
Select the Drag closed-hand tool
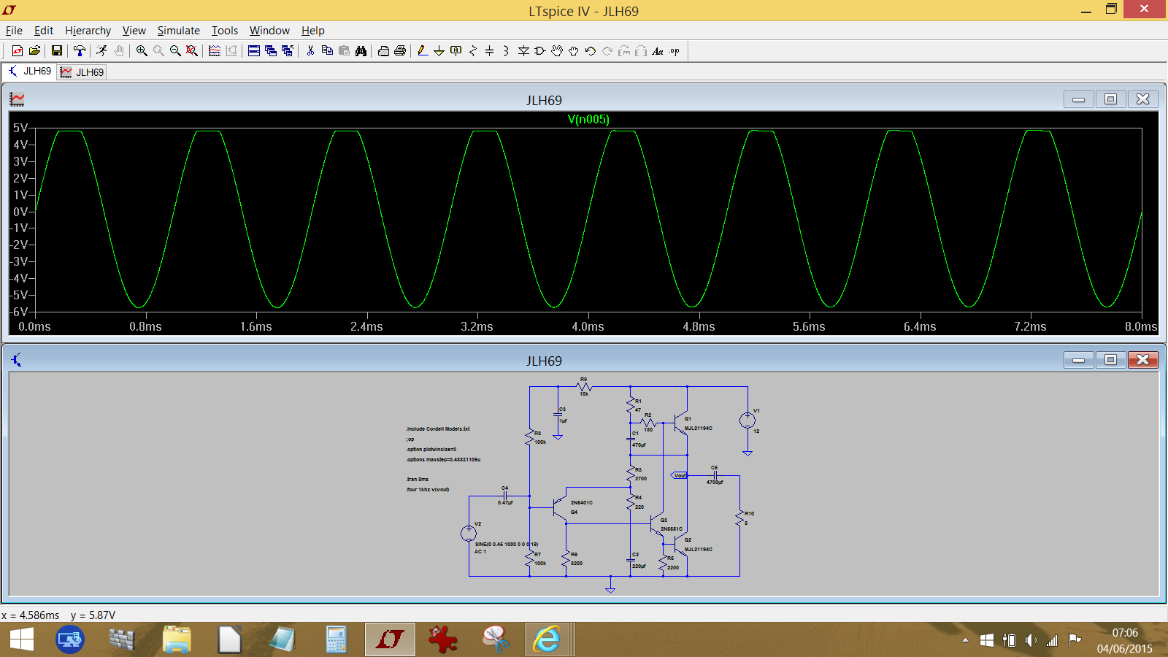tap(574, 51)
